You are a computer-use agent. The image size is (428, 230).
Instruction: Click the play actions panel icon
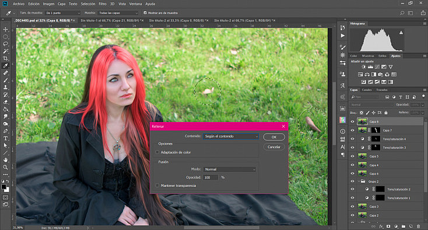pyautogui.click(x=342, y=36)
